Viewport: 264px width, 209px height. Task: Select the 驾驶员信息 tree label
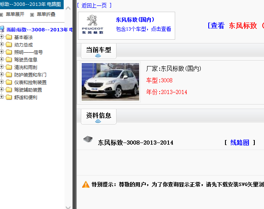[x=26, y=60]
